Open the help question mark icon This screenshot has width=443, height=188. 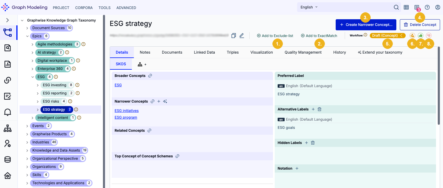tap(427, 7)
